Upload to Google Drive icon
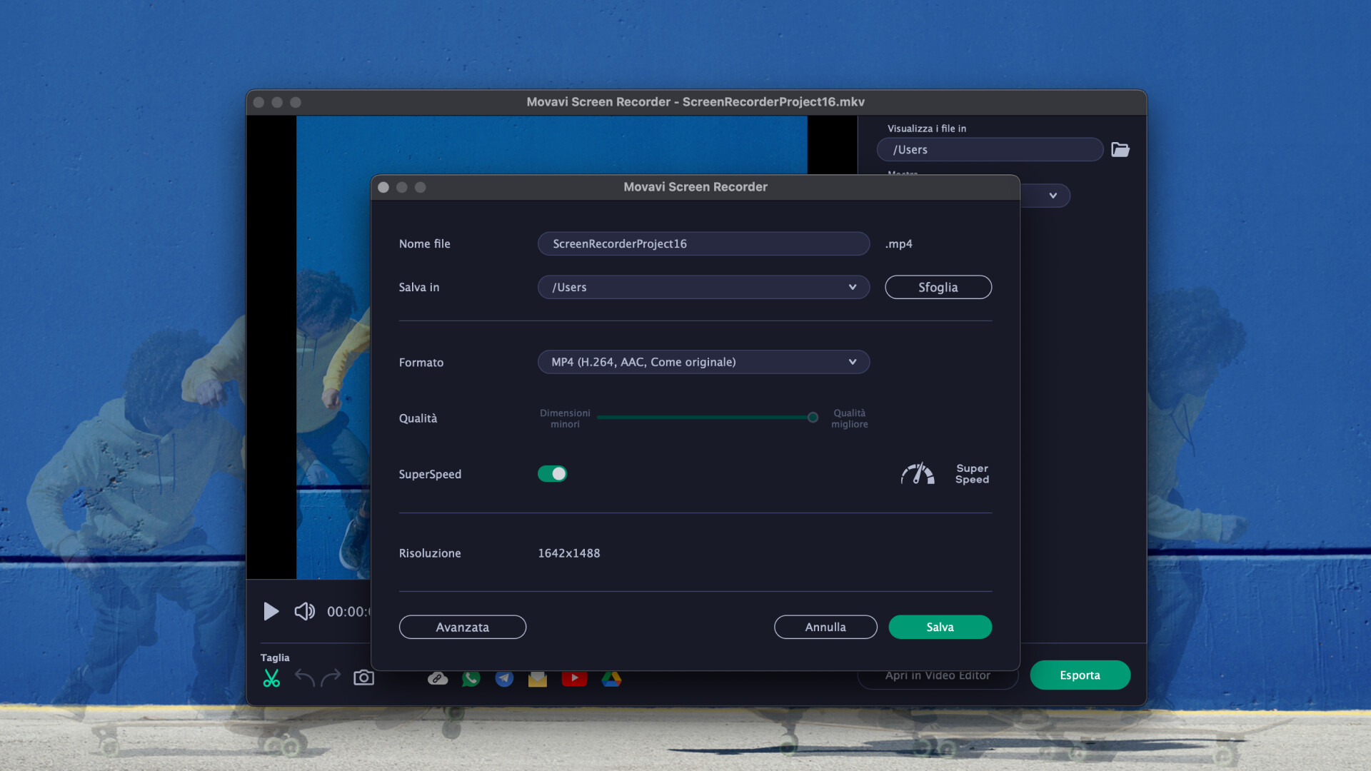The image size is (1371, 771). [611, 678]
